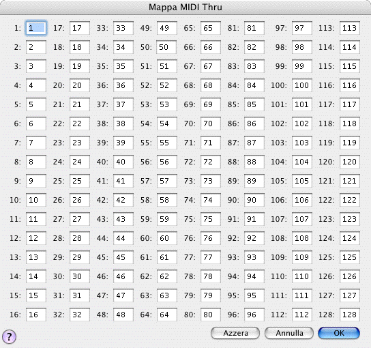Select the field for entry 116
The image size is (371, 348).
coord(350,85)
